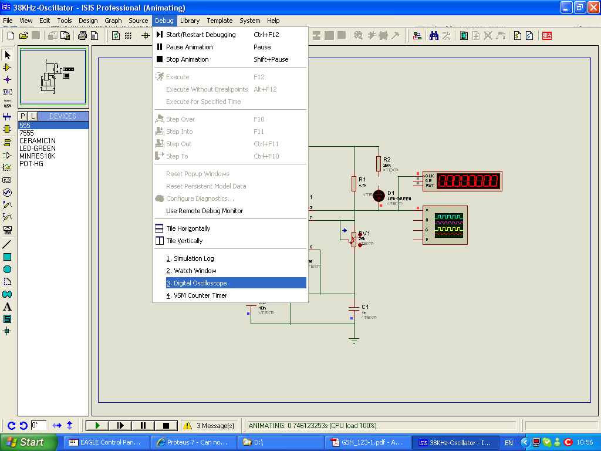
Task: Select the Device Pins mode tool
Action: point(7,155)
